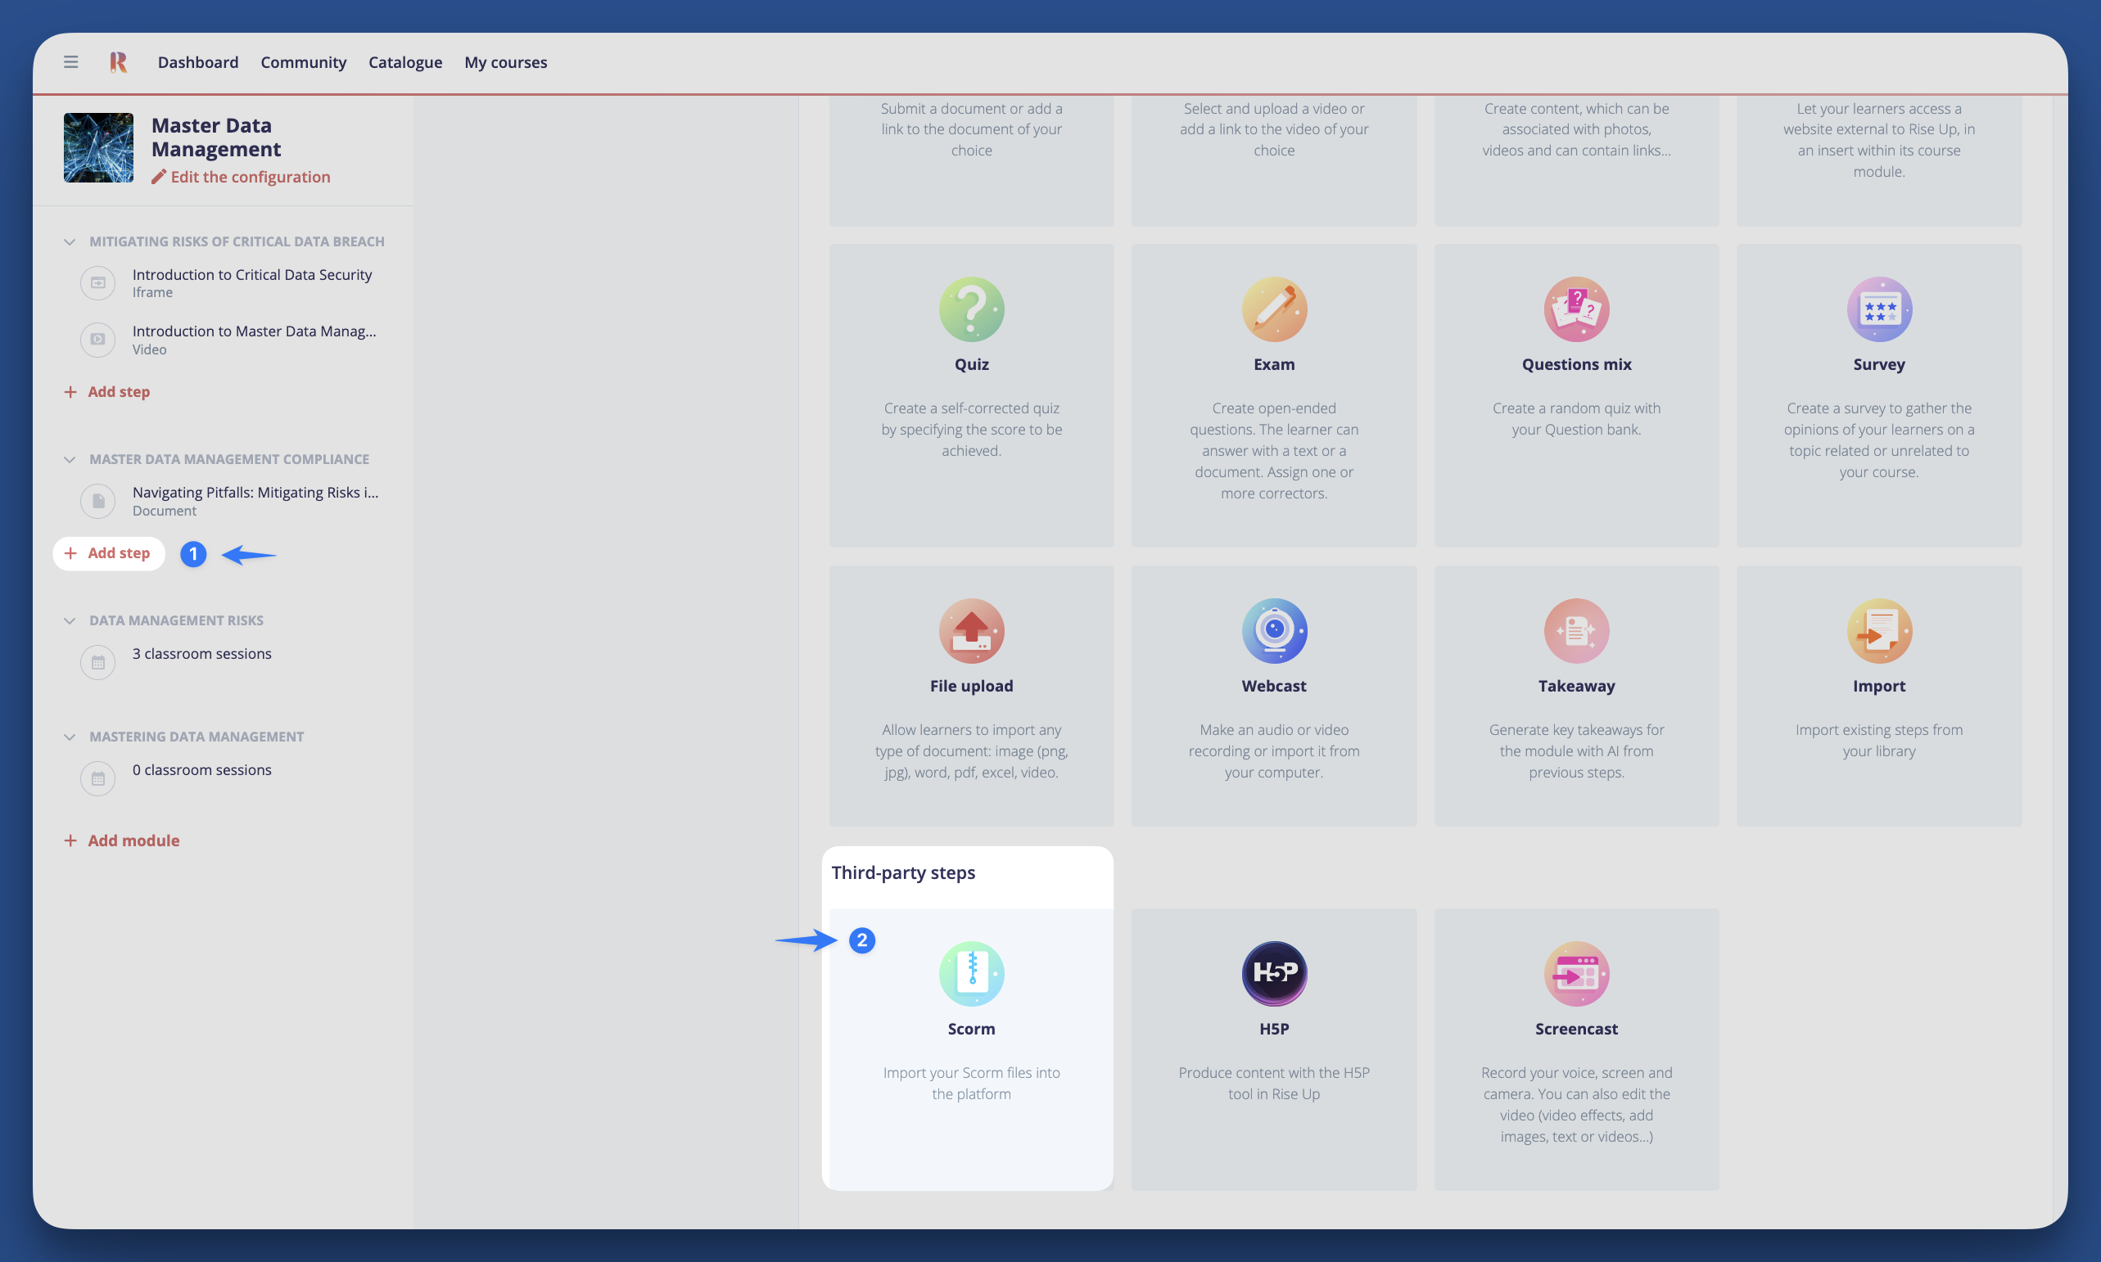This screenshot has width=2101, height=1262.
Task: Collapse the Data Management Risks module
Action: 70,621
